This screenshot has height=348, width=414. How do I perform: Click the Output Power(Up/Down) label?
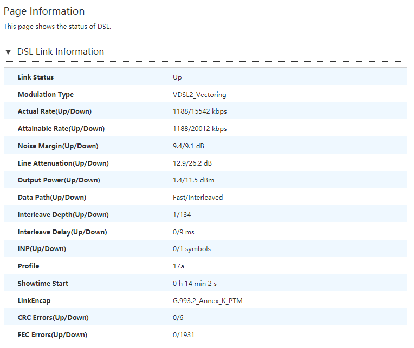click(59, 180)
